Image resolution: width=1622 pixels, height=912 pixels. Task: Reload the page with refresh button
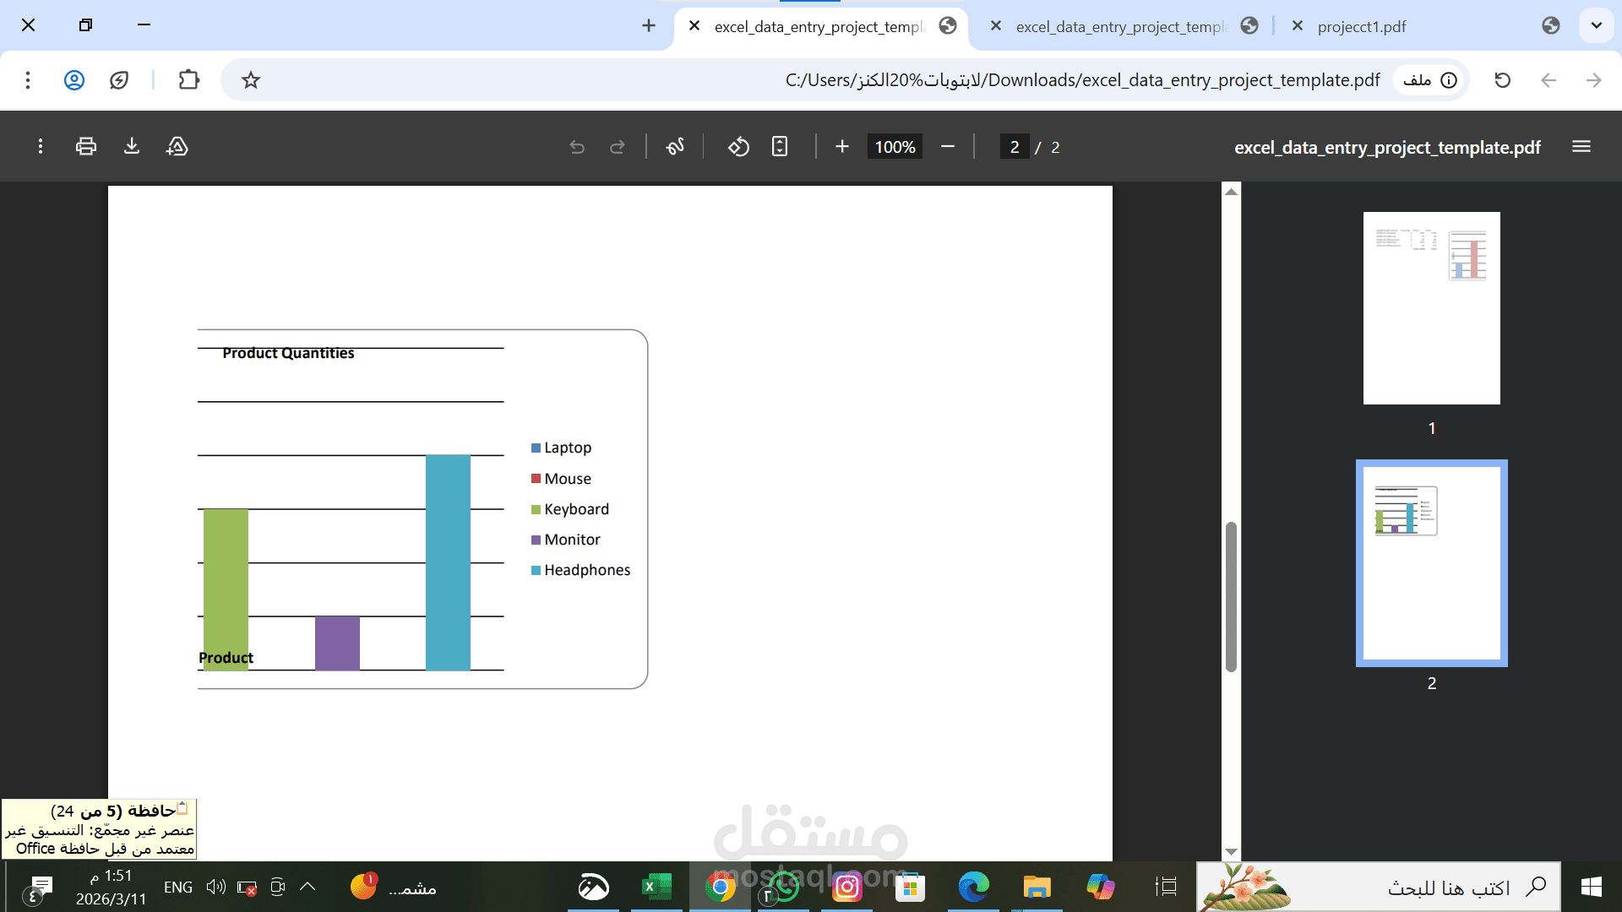[x=1502, y=80]
